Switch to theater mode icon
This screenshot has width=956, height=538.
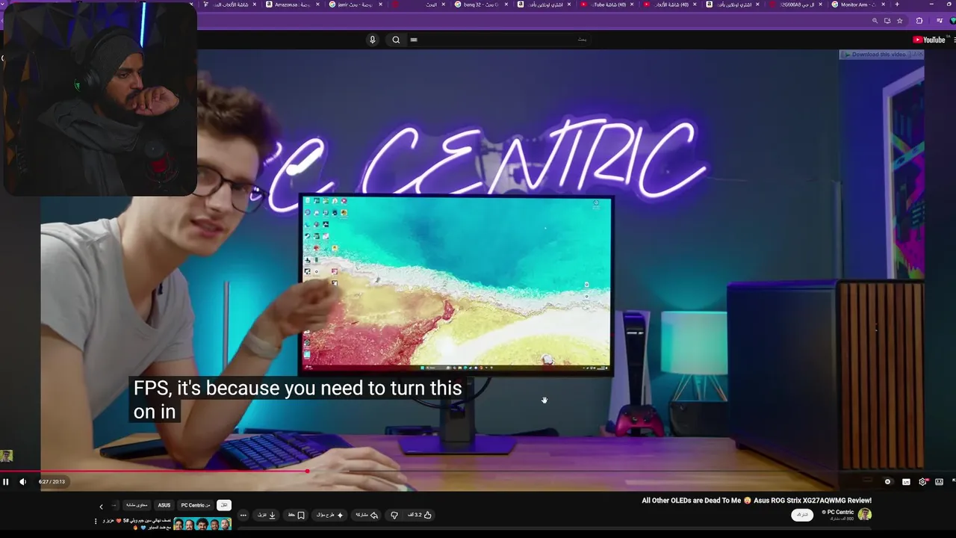pos(939,482)
